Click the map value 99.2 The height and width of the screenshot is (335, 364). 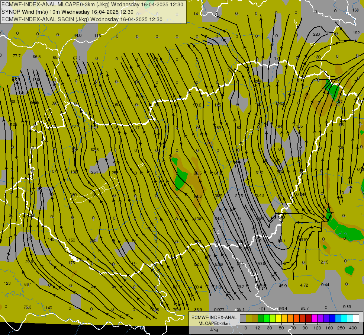click(197, 105)
